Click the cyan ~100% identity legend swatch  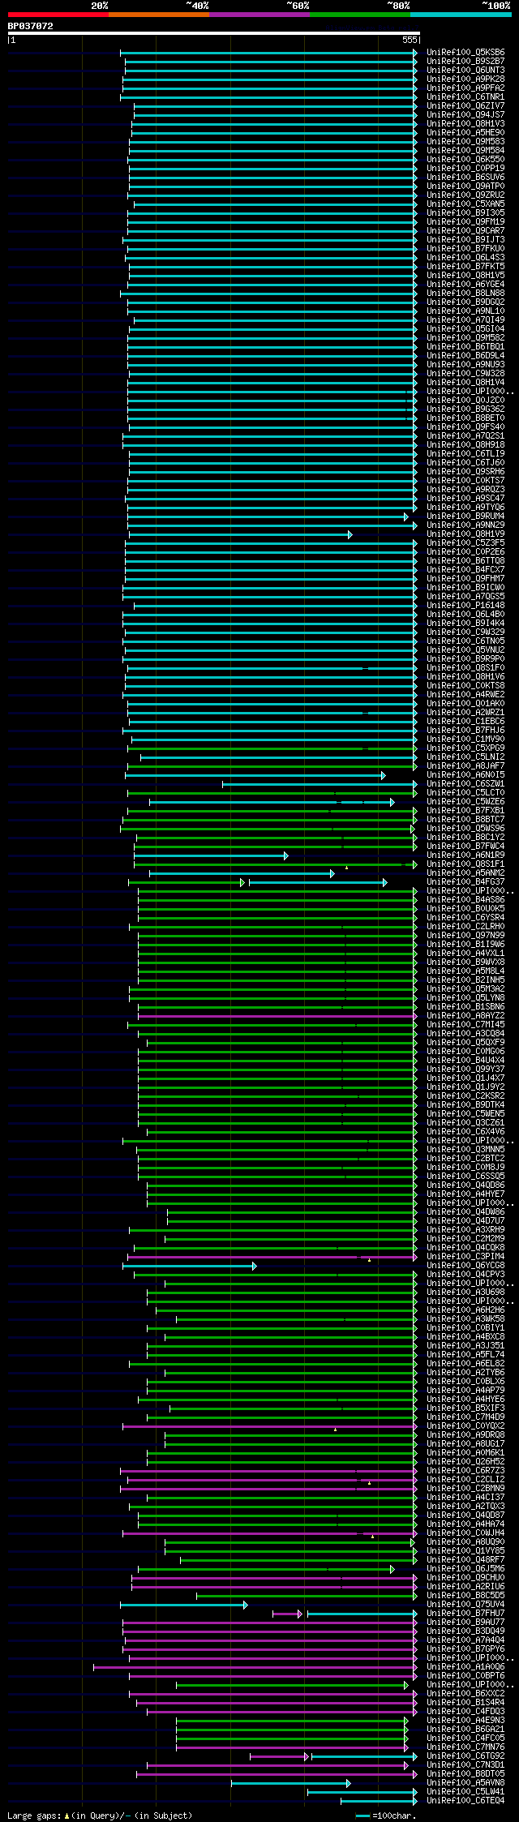tap(461, 15)
